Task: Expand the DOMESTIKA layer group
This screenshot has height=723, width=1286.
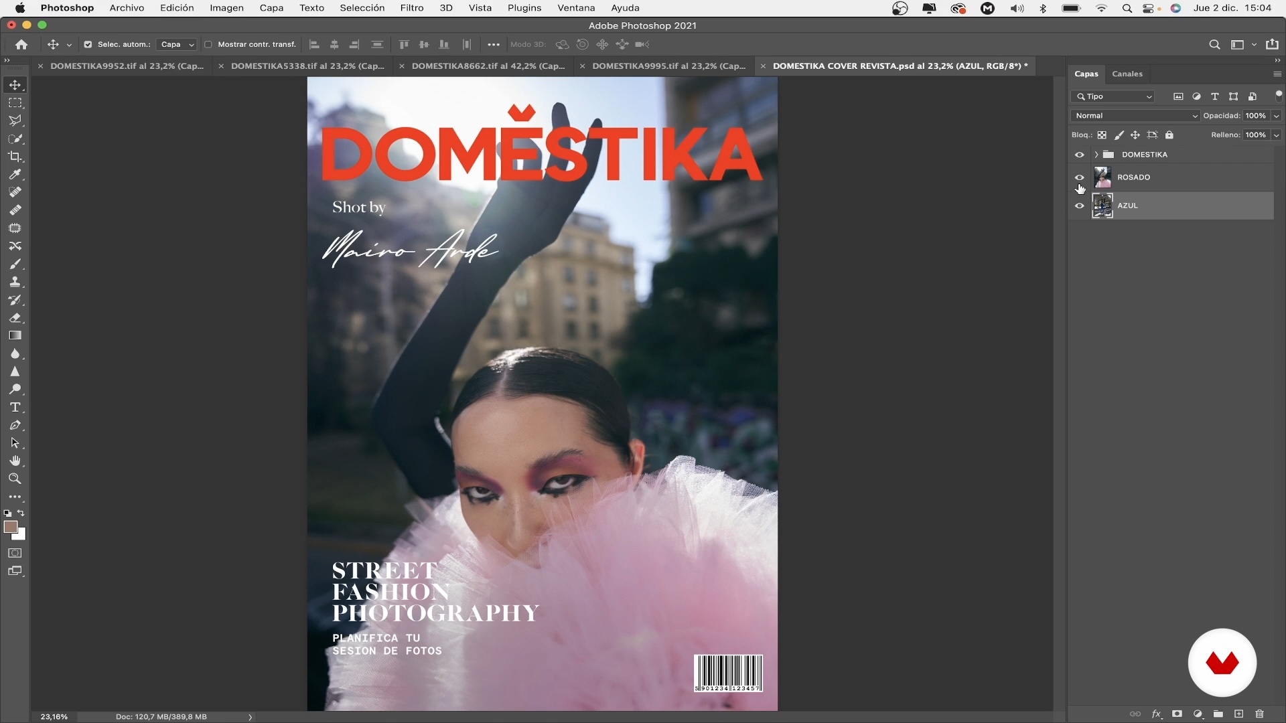Action: [1096, 155]
